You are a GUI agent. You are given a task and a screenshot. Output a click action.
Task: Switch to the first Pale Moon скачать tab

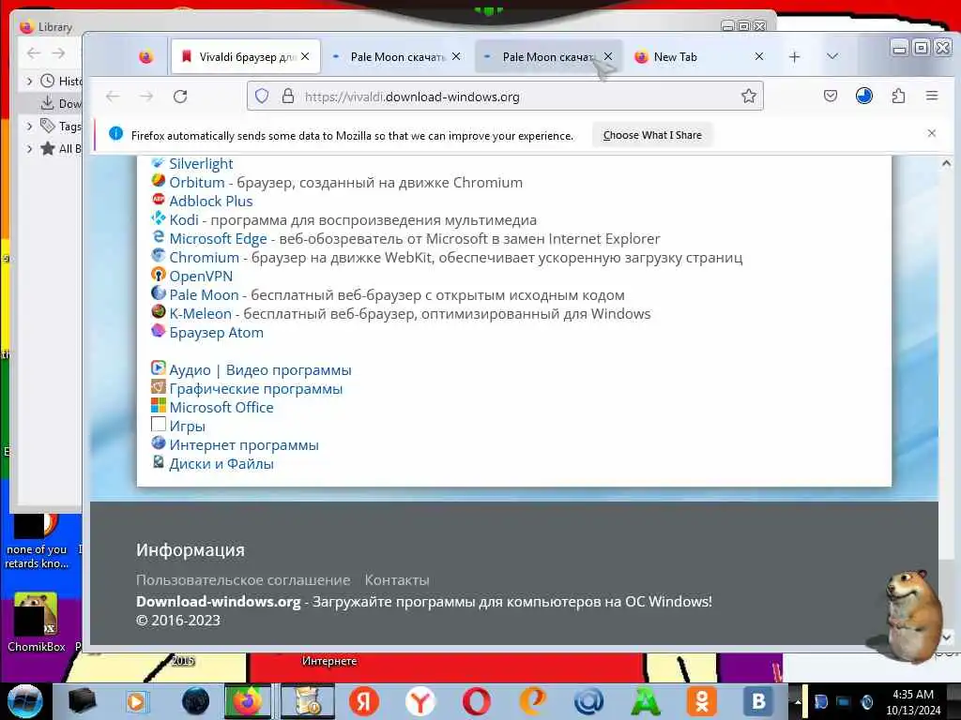pyautogui.click(x=397, y=57)
